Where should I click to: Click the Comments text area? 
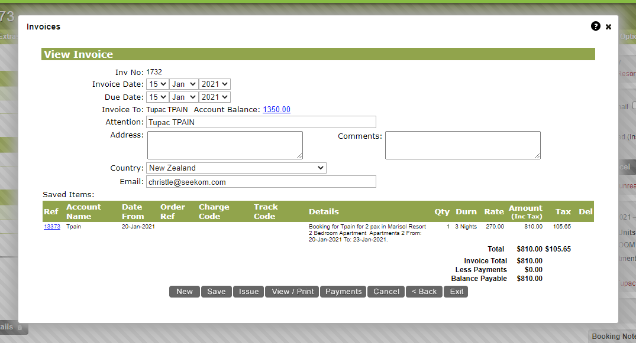click(x=462, y=145)
